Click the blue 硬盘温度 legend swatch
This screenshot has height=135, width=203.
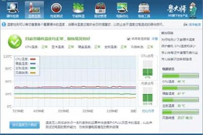pyautogui.click(x=33, y=63)
